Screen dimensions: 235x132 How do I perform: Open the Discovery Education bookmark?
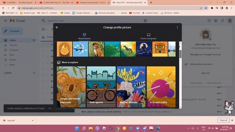pyautogui.click(x=105, y=13)
